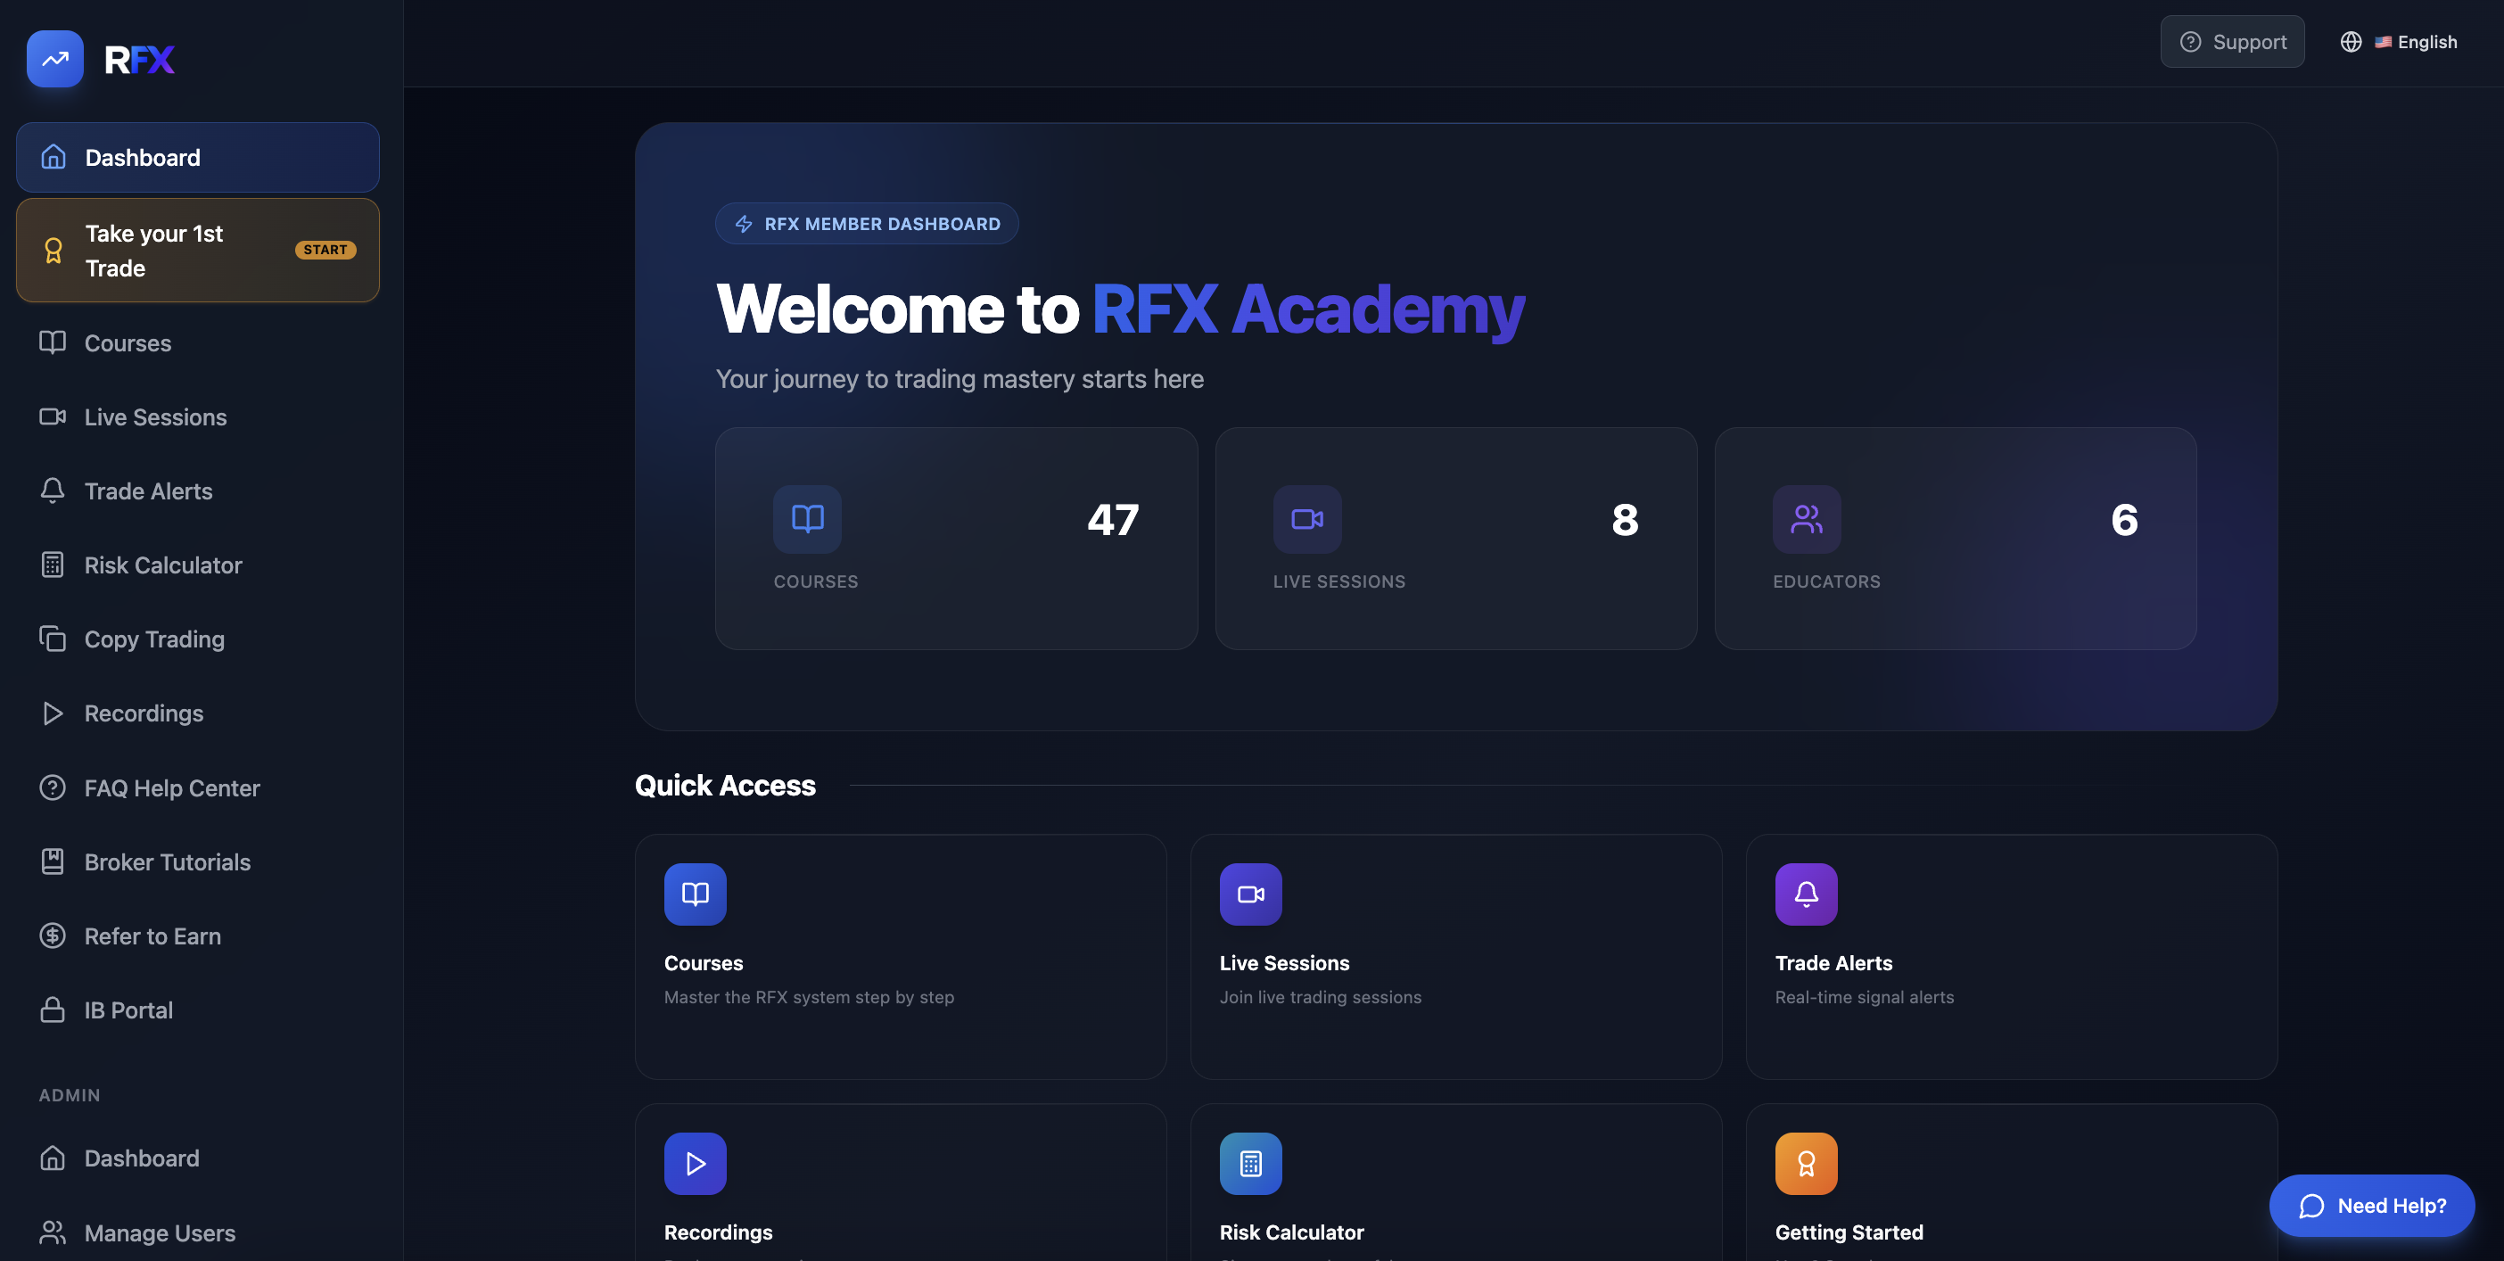Open the Live Sessions quick access card
The image size is (2504, 1261).
1456,957
